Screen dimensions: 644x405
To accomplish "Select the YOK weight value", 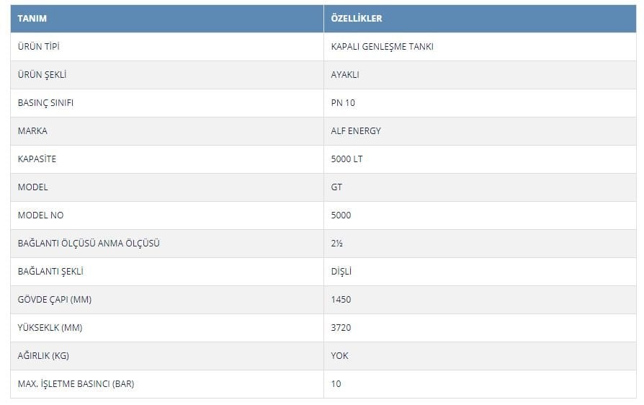I will click(340, 356).
